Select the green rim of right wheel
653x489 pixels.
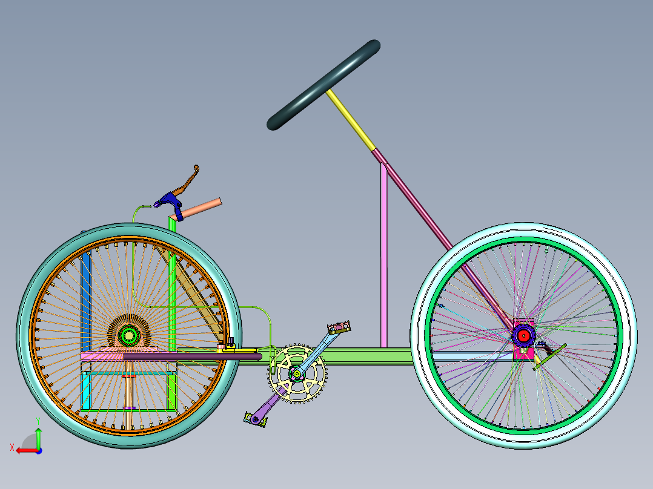point(523,335)
